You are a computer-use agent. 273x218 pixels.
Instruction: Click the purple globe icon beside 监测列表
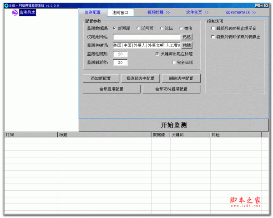point(14,12)
